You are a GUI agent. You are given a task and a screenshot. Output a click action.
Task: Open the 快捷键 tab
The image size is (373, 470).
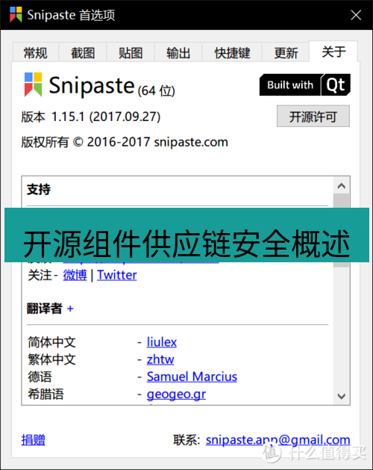(x=232, y=53)
